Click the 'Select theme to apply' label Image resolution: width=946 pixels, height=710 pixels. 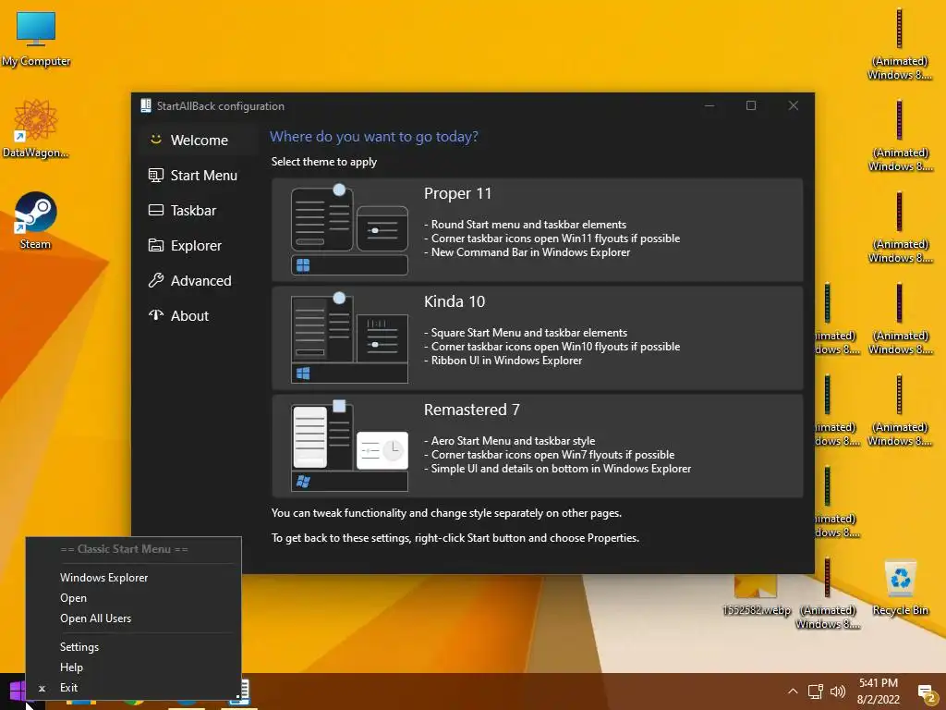(x=324, y=162)
